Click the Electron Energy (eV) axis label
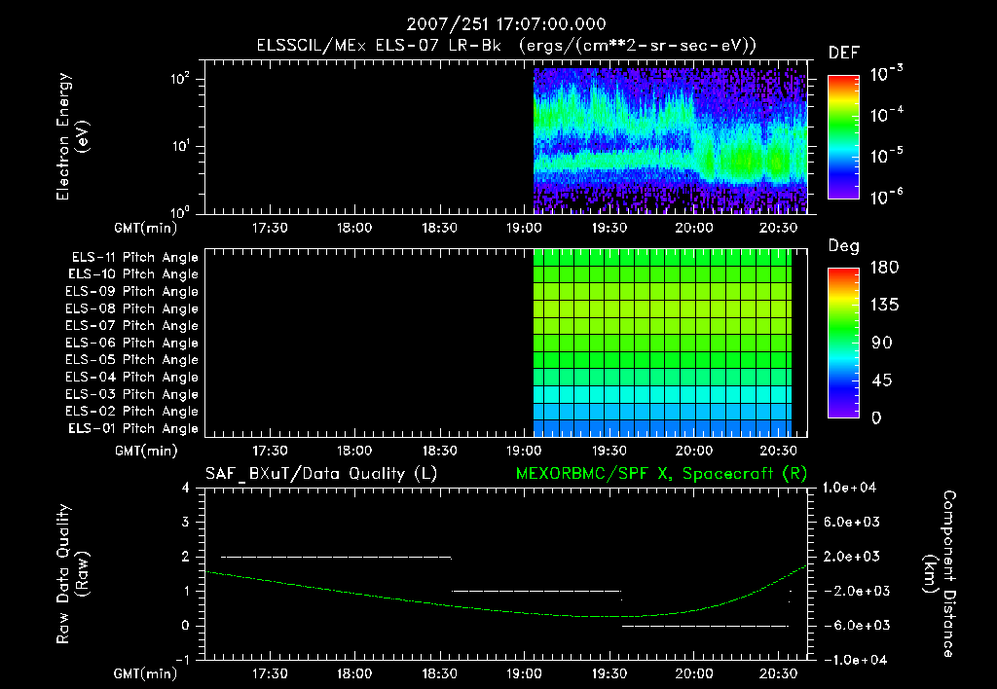 (x=72, y=136)
